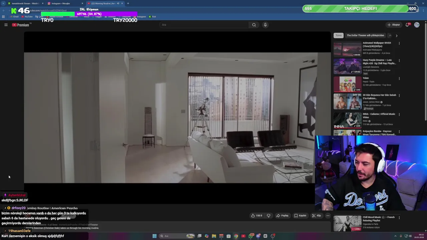Switch to the Instagram • Mesajlar tab

(x=65, y=3)
